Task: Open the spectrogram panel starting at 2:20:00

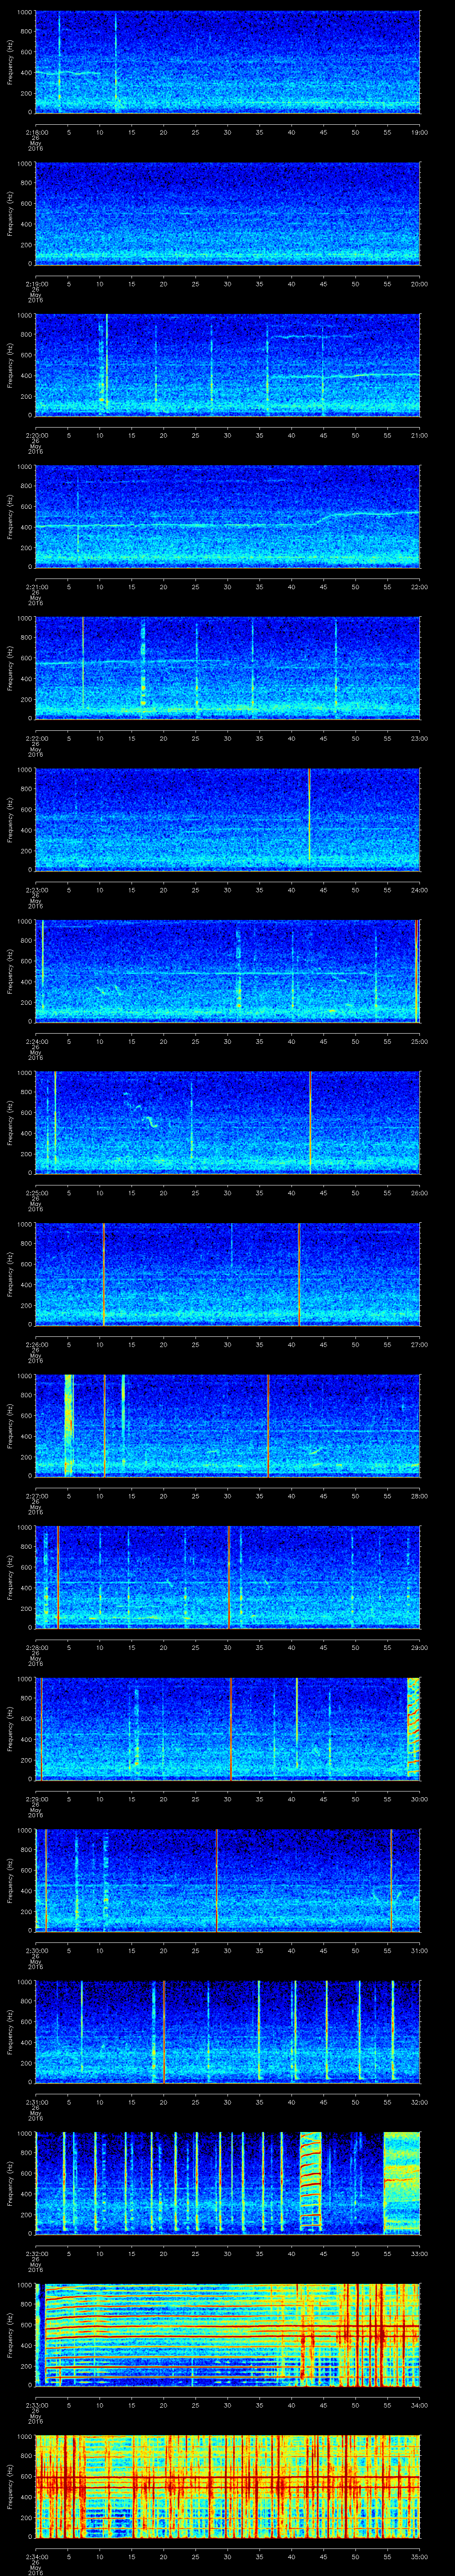Action: point(228,365)
